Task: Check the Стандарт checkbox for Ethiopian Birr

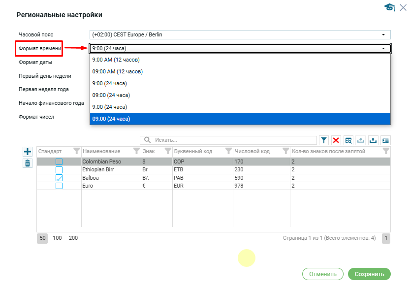Action: click(x=59, y=169)
